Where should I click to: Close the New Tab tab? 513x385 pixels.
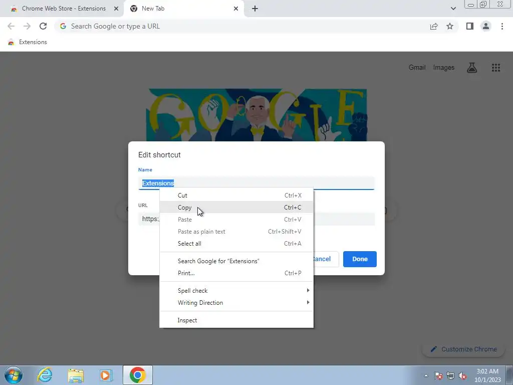pyautogui.click(x=236, y=9)
